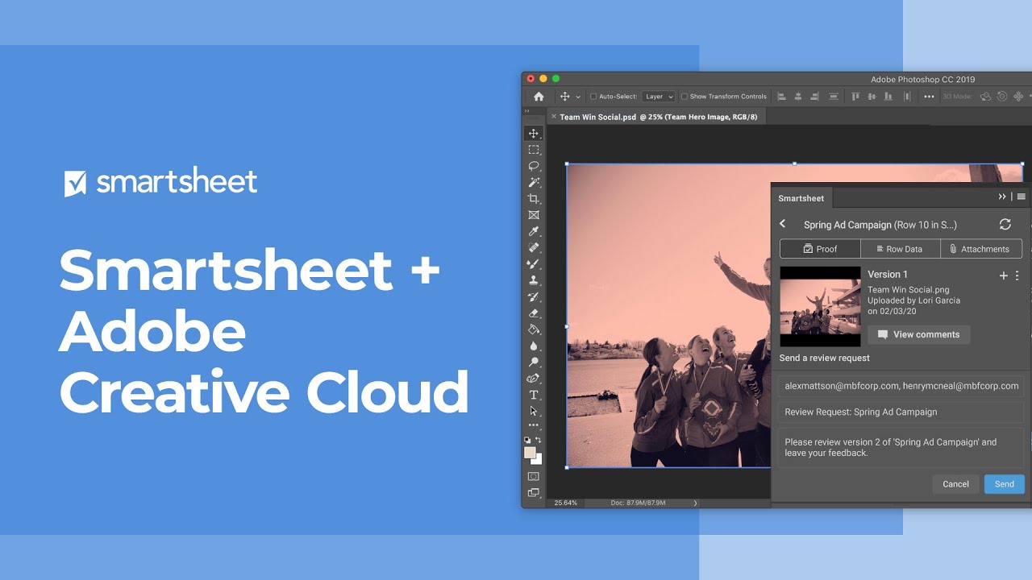Reset default foreground and background colors
1032x580 pixels.
click(x=528, y=440)
